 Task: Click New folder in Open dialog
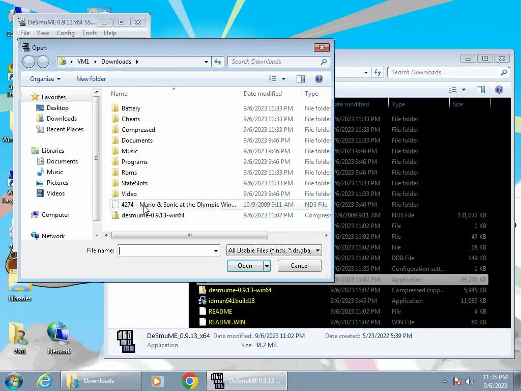click(x=91, y=79)
